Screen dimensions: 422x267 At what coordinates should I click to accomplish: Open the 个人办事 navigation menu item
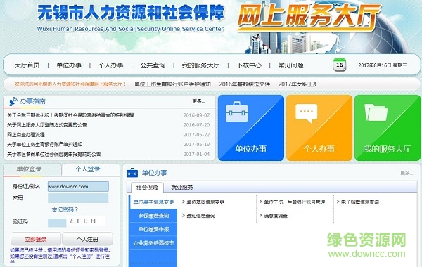coord(111,65)
